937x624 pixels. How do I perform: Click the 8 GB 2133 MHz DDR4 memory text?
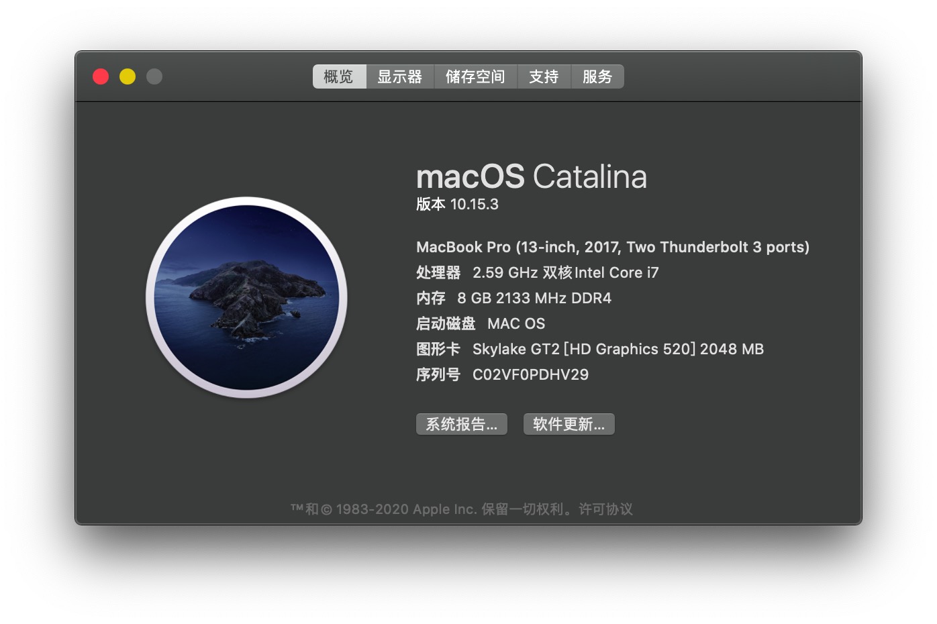click(x=534, y=298)
